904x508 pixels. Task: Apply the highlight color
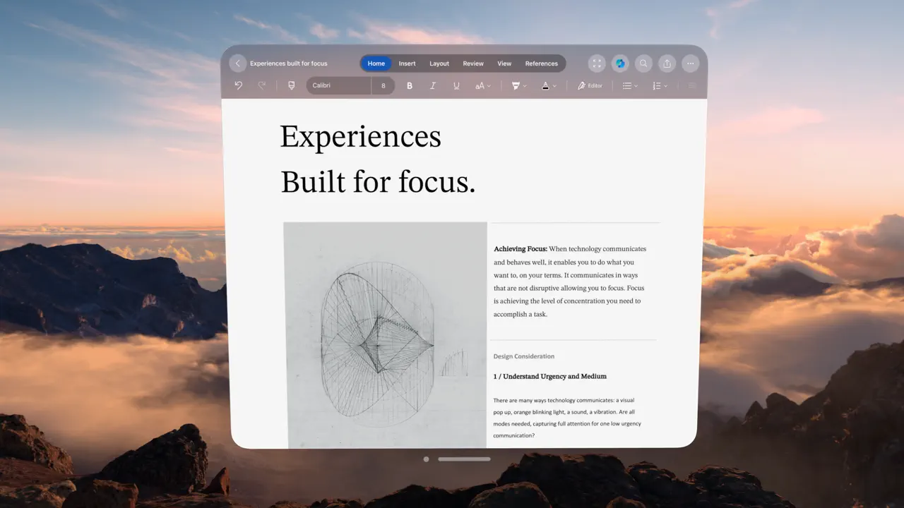(516, 85)
